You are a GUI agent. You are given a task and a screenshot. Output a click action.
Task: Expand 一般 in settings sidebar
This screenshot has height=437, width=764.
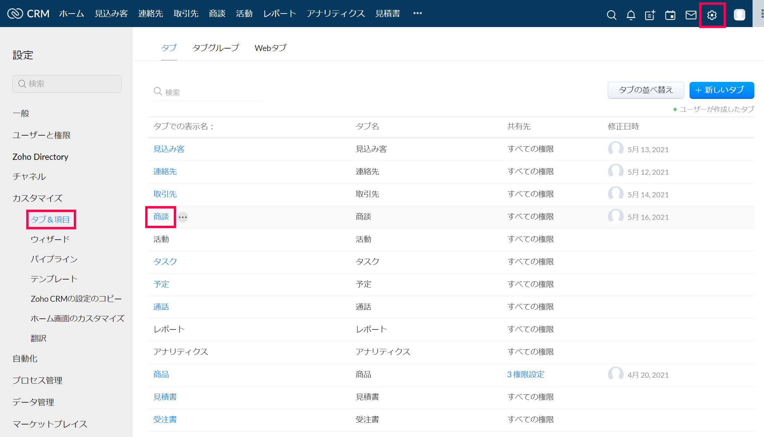[21, 113]
